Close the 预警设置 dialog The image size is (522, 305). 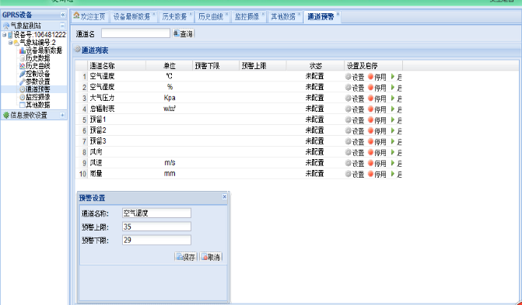click(x=224, y=196)
